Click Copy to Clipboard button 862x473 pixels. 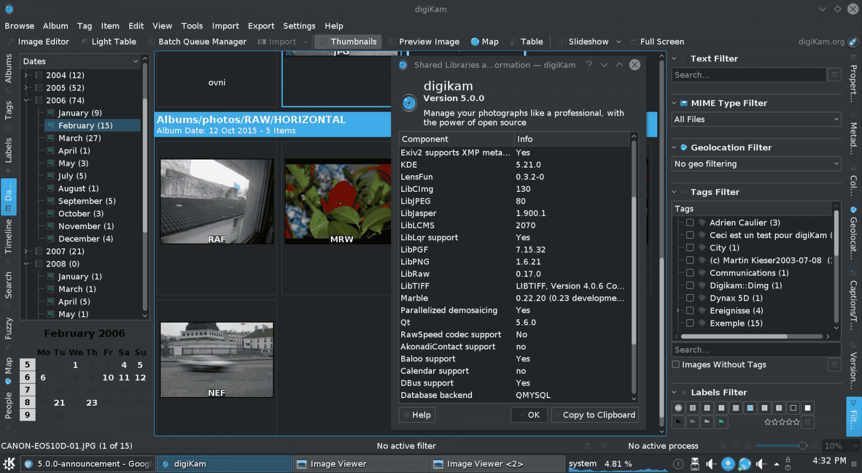[x=595, y=415]
